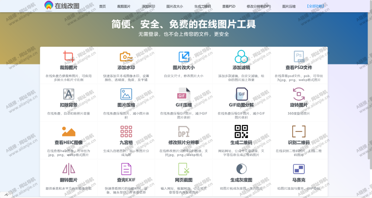Click the 翻转图片 mirror icon
Image resolution: width=372 pixels, height=198 pixels.
68,169
